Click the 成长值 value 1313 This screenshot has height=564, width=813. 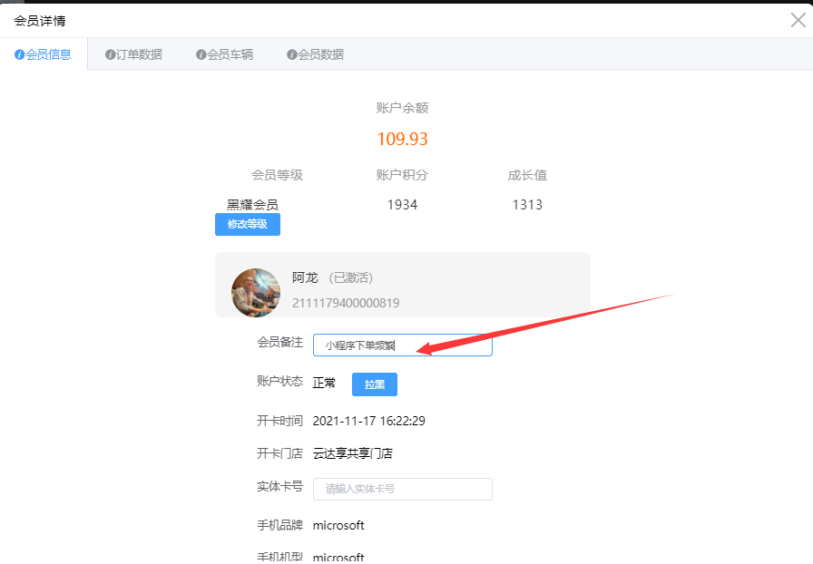(527, 205)
